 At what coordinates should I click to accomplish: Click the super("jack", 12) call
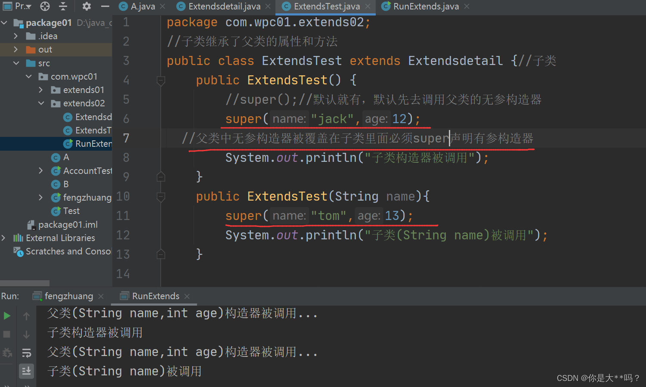click(x=323, y=119)
